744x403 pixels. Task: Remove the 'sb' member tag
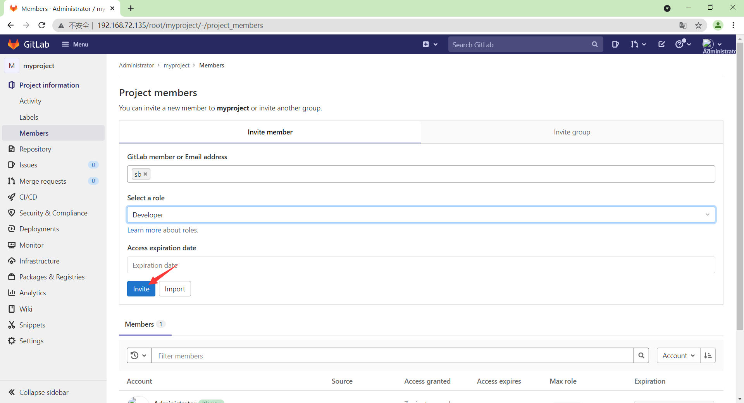146,174
